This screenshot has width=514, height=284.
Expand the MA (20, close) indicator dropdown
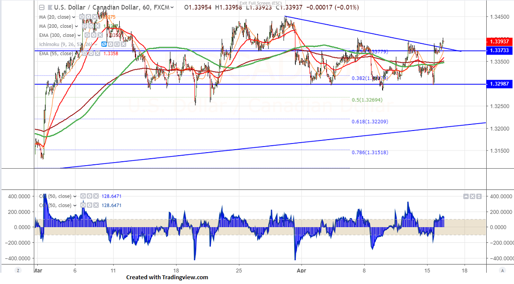click(x=74, y=17)
